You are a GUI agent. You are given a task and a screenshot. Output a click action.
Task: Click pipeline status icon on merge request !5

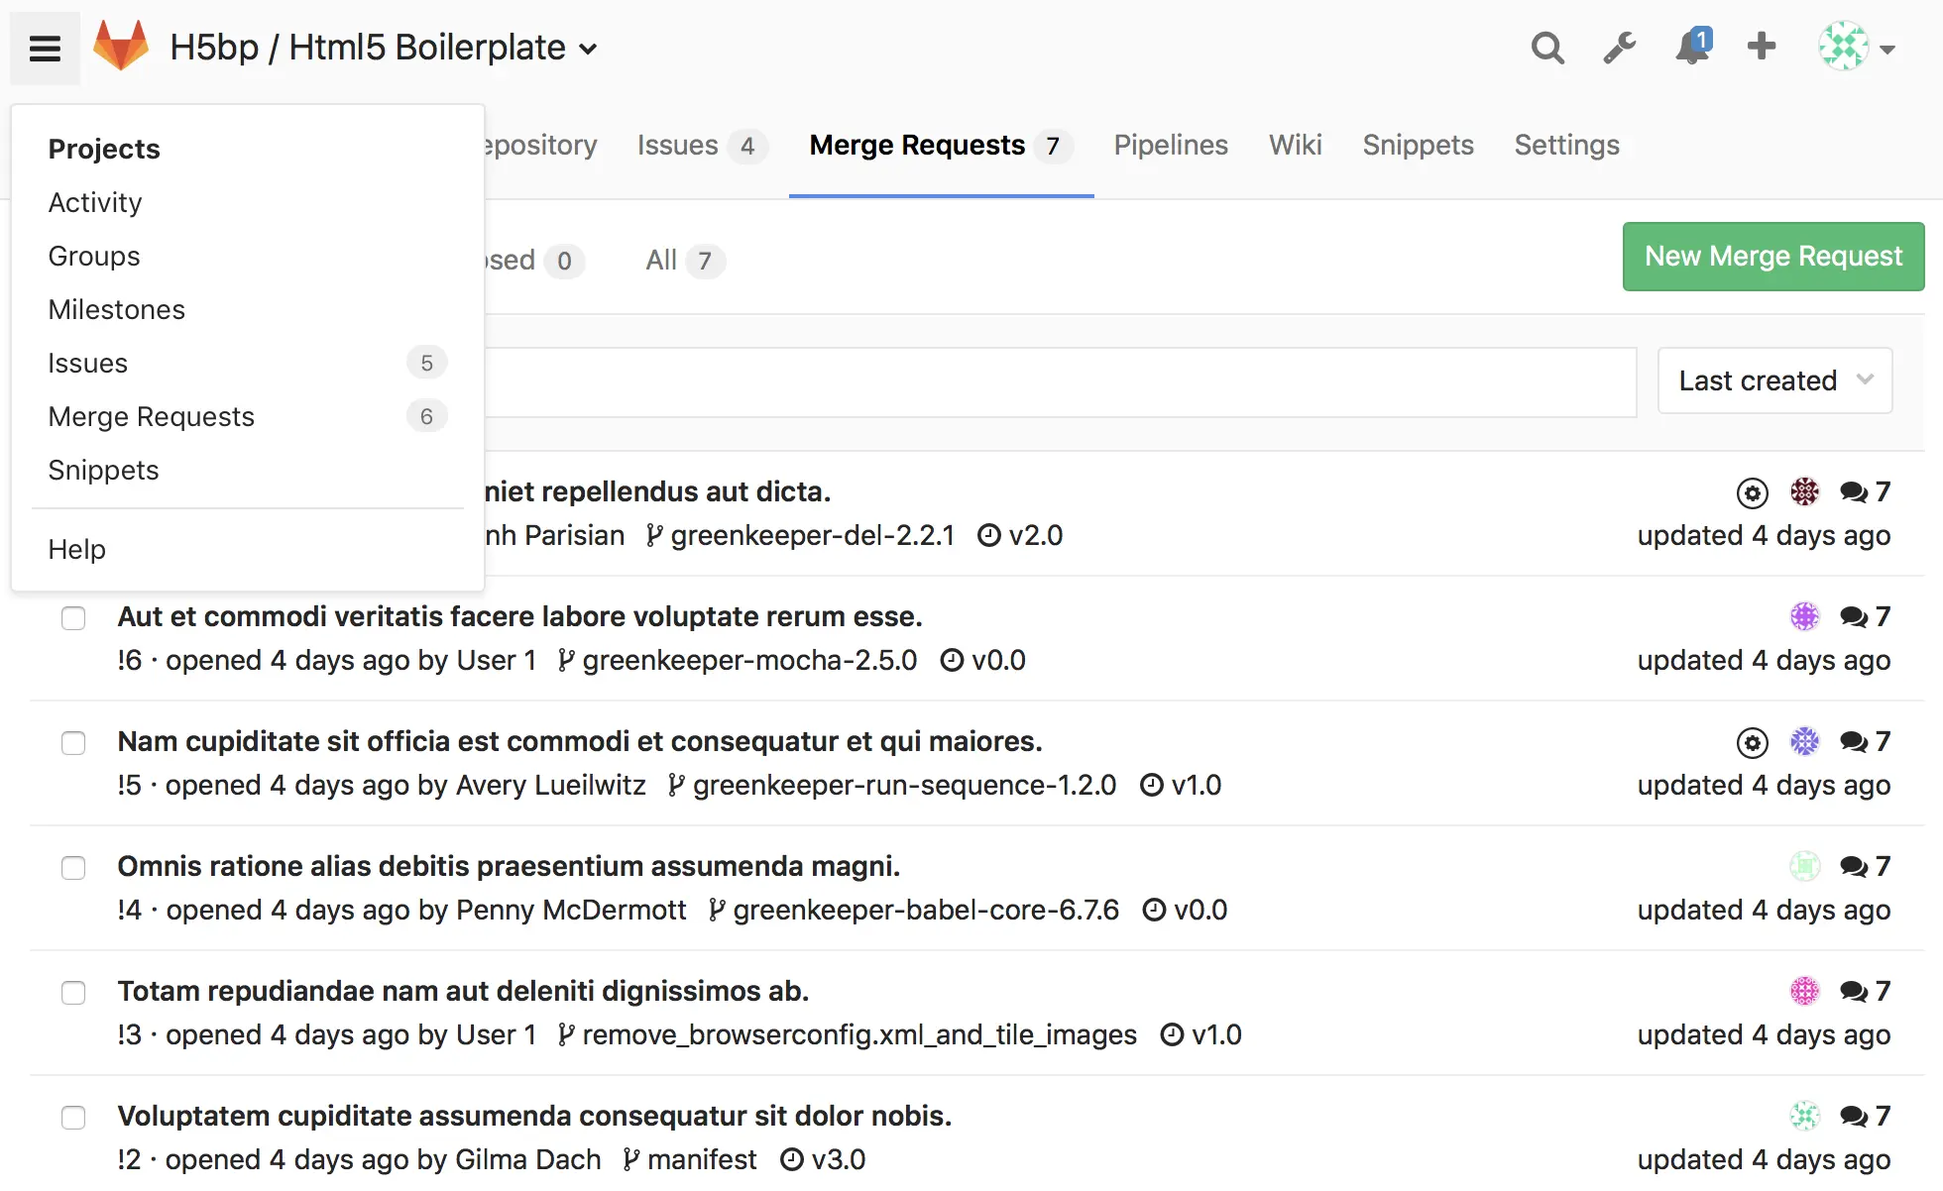[x=1752, y=742]
